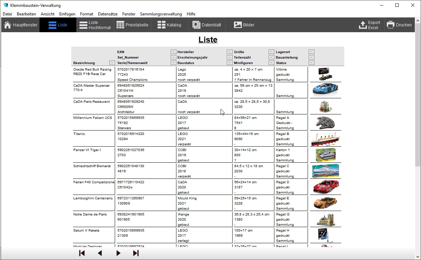Viewport: 421px width, 260px height.
Task: Select the Millennium Falcon UCS thumbnail
Action: (325, 122)
